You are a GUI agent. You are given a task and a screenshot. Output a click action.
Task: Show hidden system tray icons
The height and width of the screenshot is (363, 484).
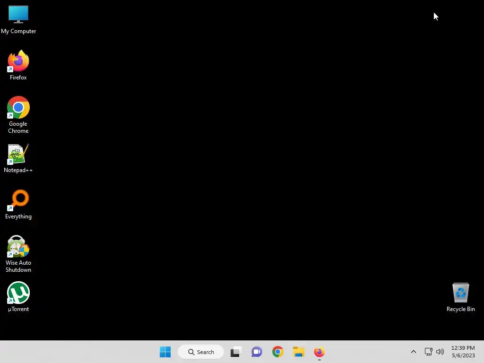(414, 352)
